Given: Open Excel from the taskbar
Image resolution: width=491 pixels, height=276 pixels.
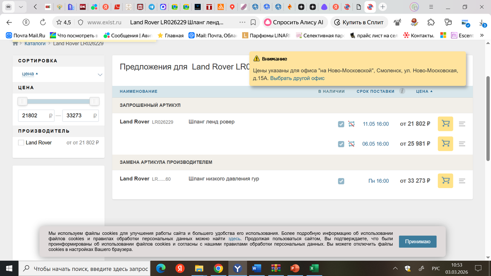Looking at the screenshot, I should click(314, 268).
